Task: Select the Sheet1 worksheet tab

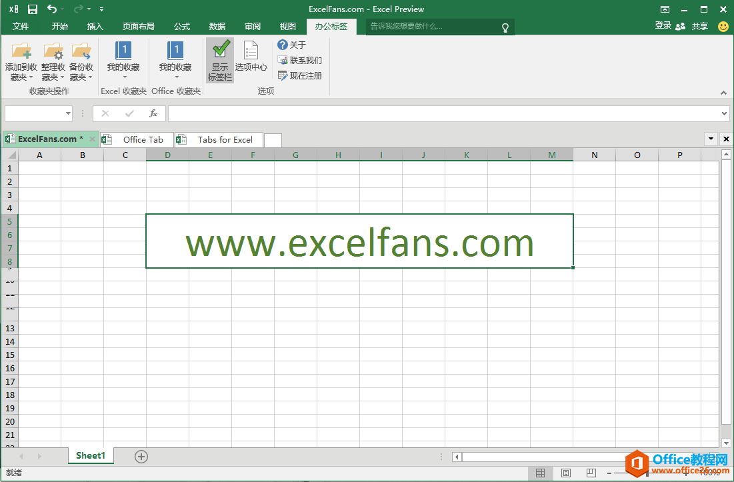Action: pos(91,455)
